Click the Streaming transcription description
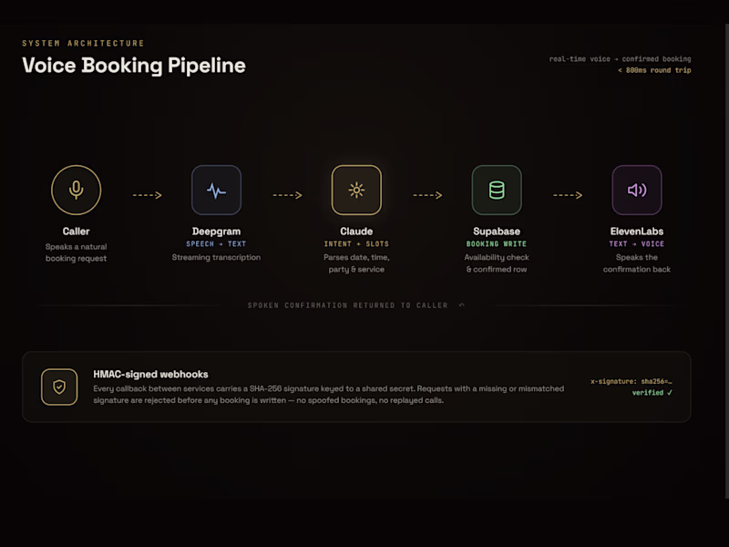 pos(216,257)
